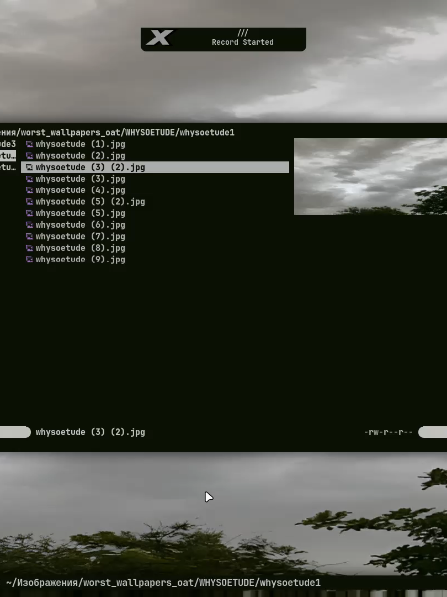Select file name whysoetude (5) (2).jpg
447x597 pixels.
point(91,202)
